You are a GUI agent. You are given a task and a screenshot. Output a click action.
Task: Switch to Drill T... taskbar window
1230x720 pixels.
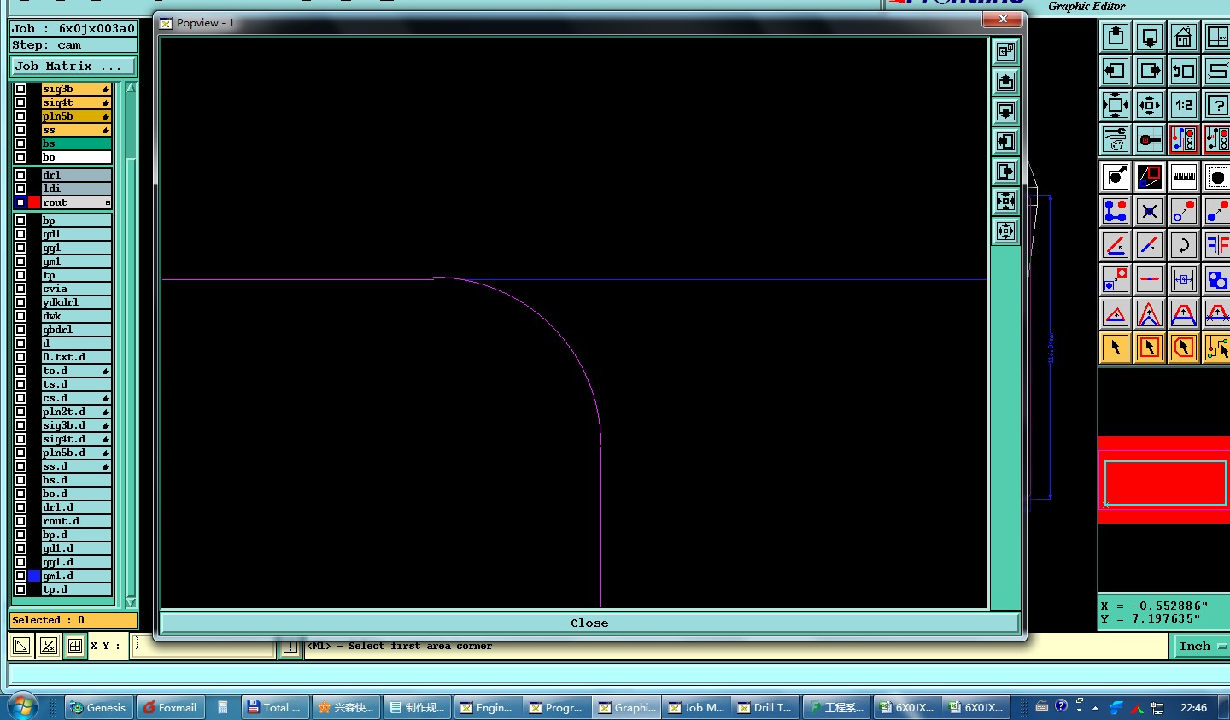click(x=765, y=707)
